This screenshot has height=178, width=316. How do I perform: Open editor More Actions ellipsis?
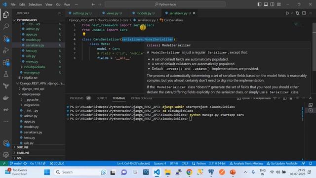click(x=311, y=13)
